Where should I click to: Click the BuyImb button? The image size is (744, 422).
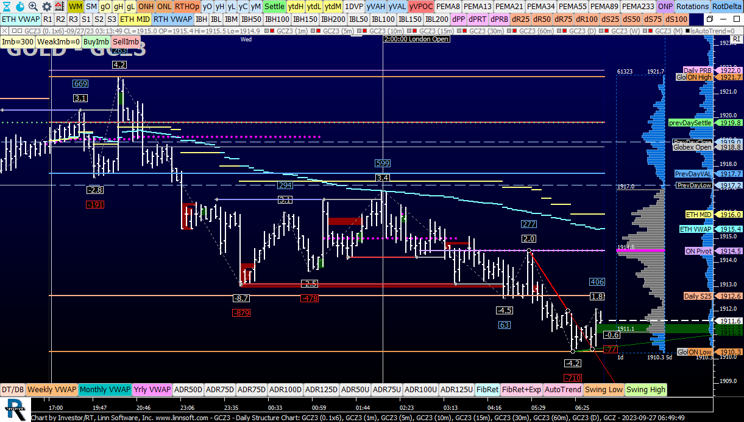click(x=96, y=42)
